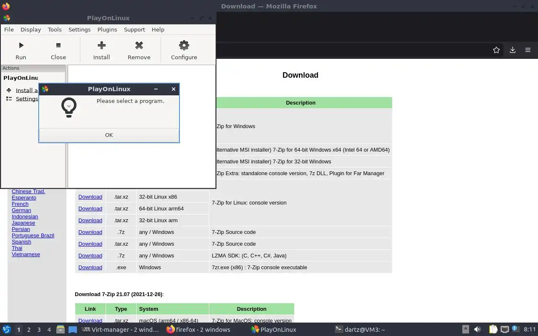Switch to workspace 2 in the pager

pos(29,330)
